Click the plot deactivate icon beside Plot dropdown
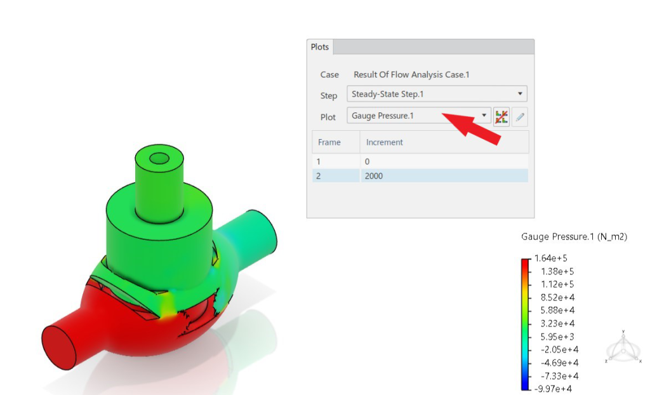Viewport: 650px width, 395px height. click(501, 117)
